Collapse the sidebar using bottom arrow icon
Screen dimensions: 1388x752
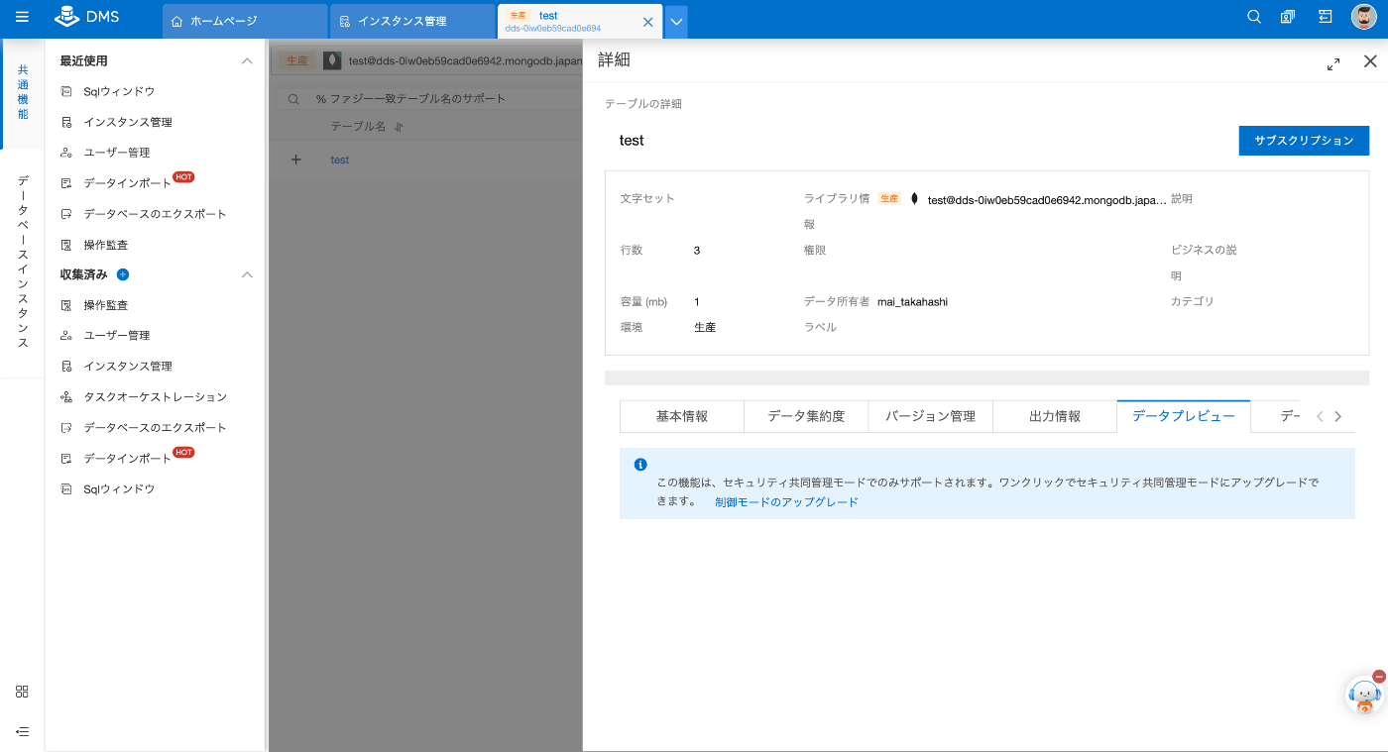22,731
